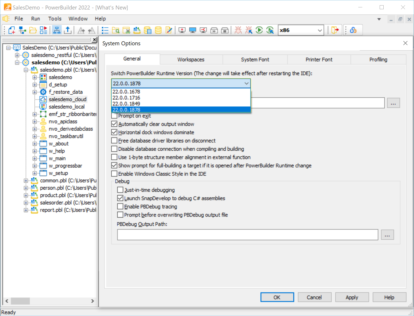Expand the w_main window node

(x=35, y=159)
